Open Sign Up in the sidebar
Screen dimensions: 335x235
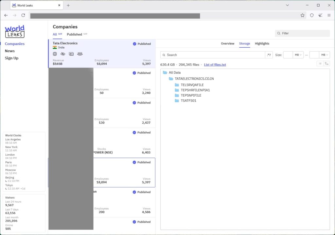point(11,58)
